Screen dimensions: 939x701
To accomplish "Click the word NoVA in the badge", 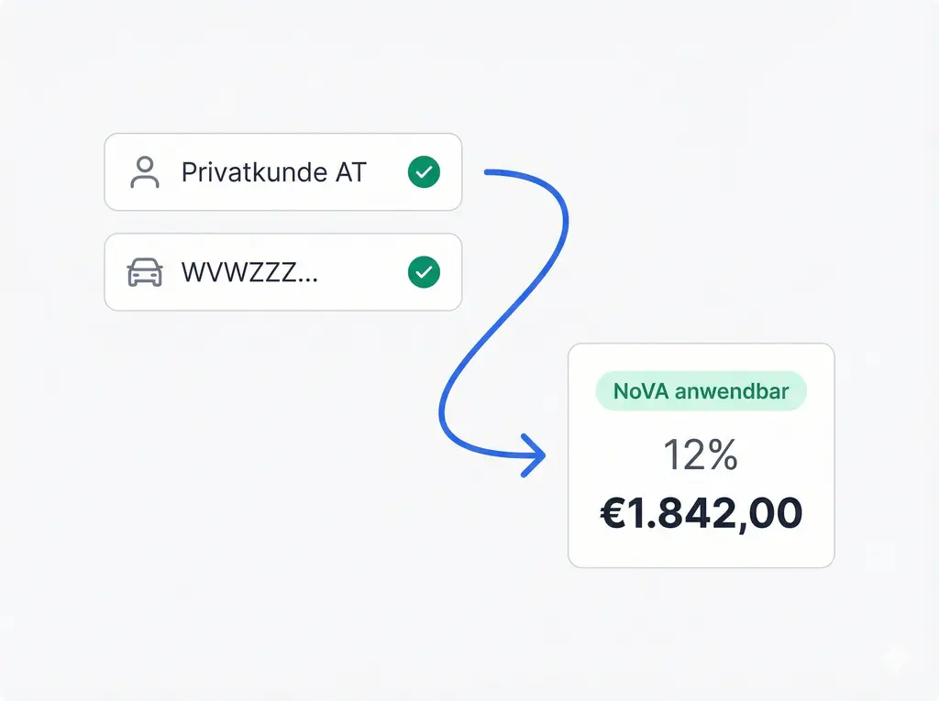I will point(641,391).
